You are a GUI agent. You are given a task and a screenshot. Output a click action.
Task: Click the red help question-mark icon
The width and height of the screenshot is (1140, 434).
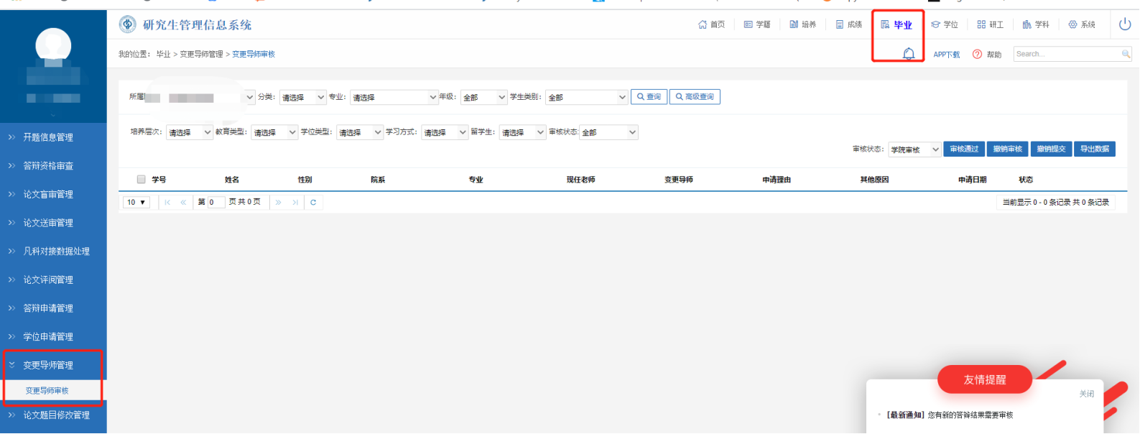977,55
